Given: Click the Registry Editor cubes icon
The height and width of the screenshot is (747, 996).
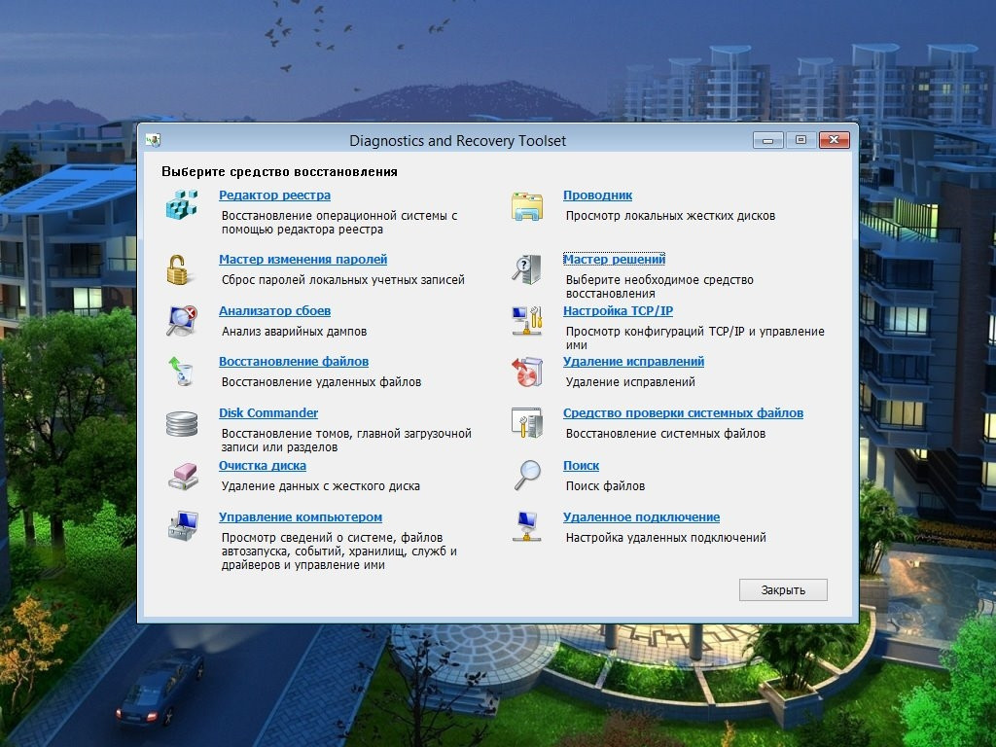Looking at the screenshot, I should click(182, 204).
